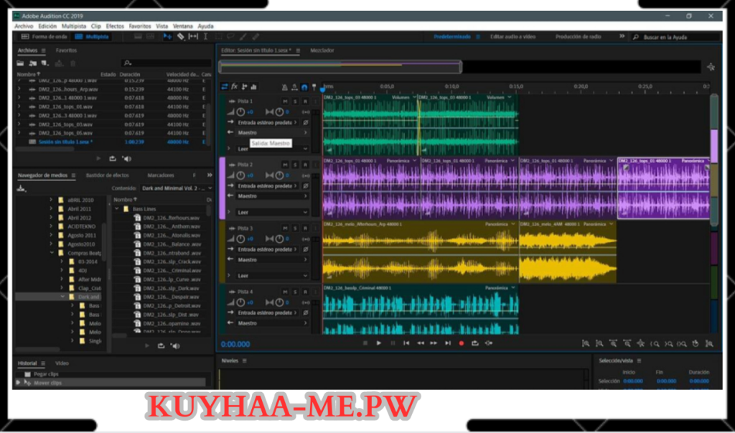The image size is (735, 433).
Task: Expand the DM2_126_tops_01.wav file entry
Action: (x=19, y=106)
